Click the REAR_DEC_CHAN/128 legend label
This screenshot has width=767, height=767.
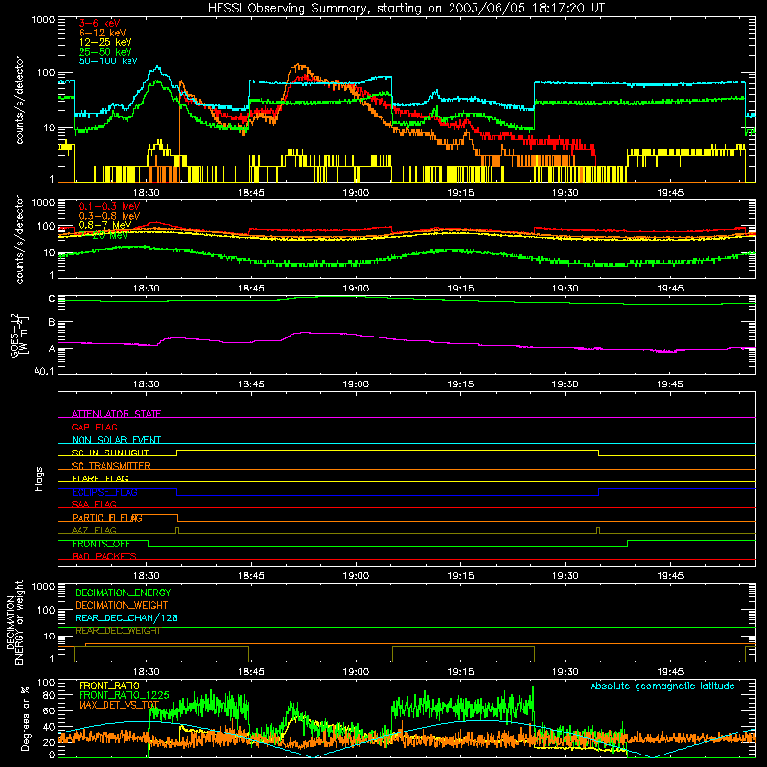click(x=127, y=617)
